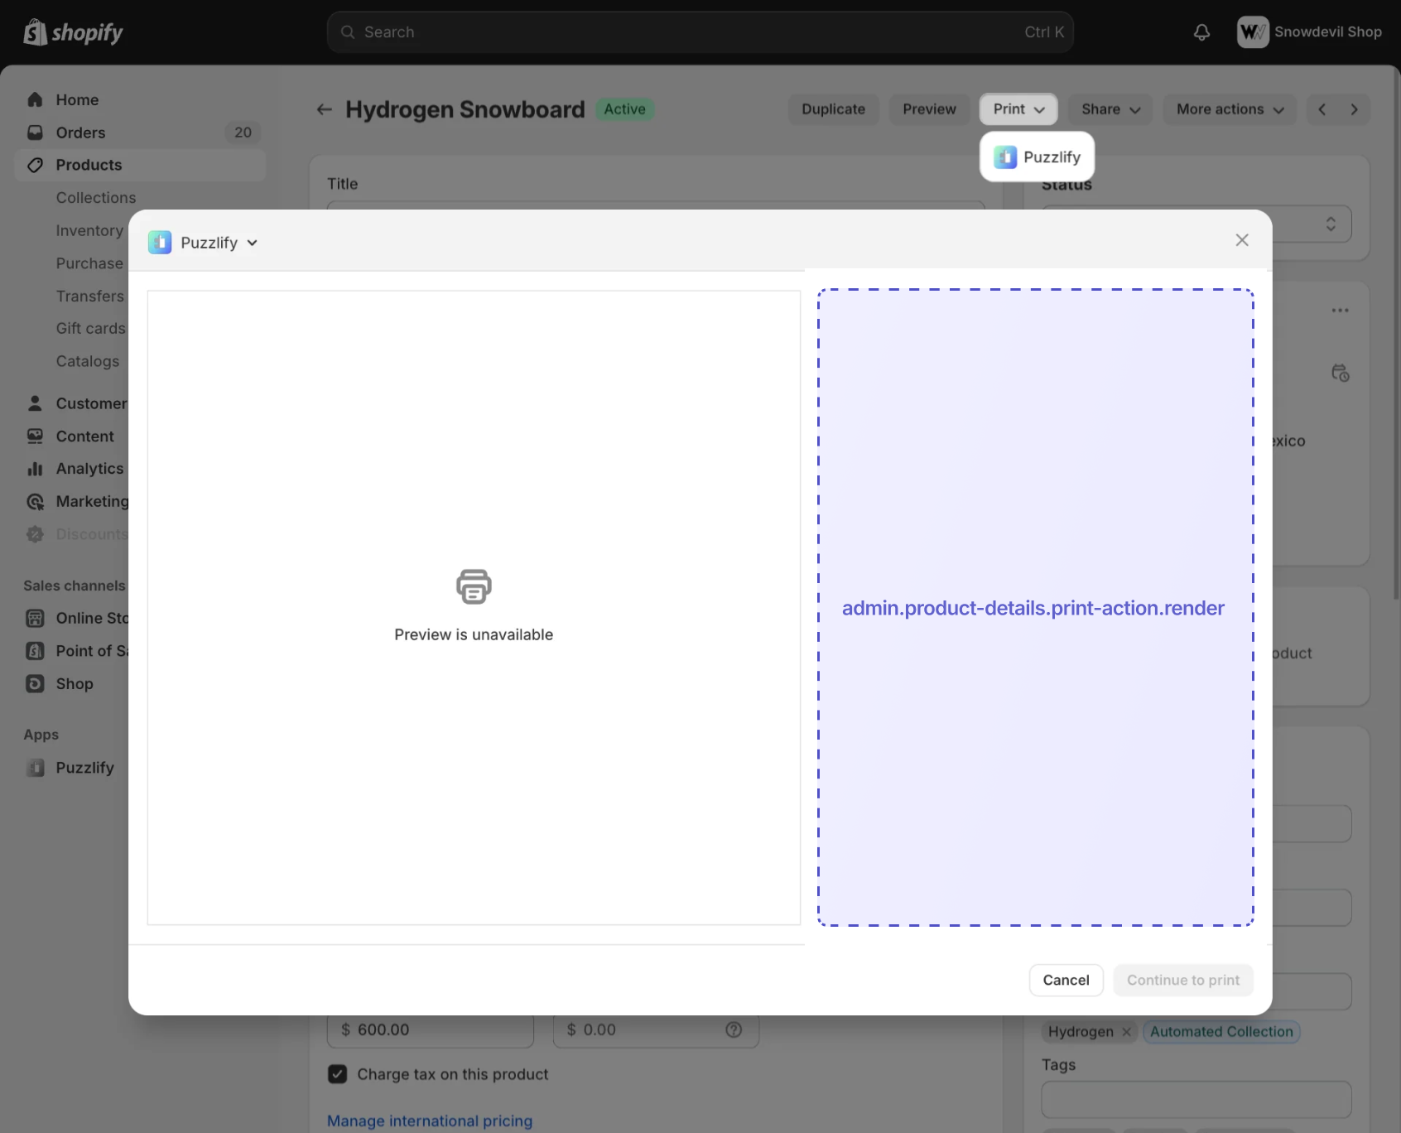Click the Orders count badge 20

pyautogui.click(x=243, y=133)
